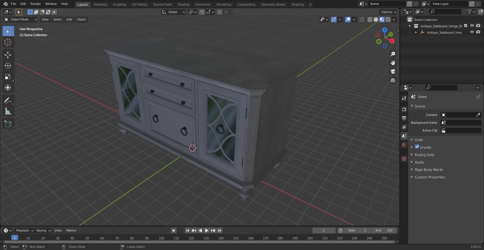Click the Blender logo menu icon

[5, 4]
